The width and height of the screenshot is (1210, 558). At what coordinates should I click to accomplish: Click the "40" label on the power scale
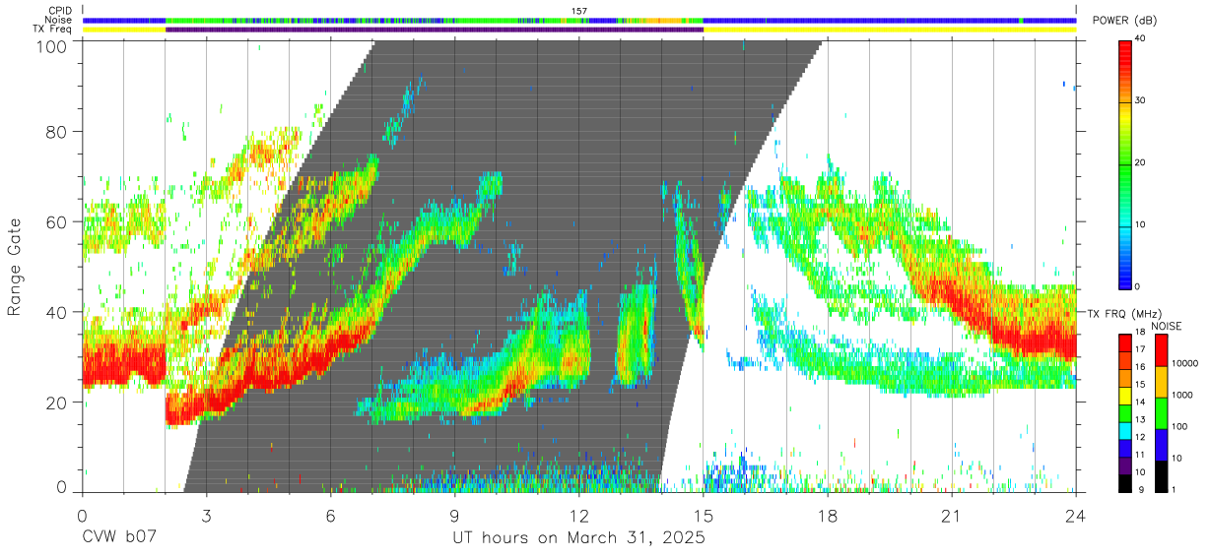tap(1141, 39)
